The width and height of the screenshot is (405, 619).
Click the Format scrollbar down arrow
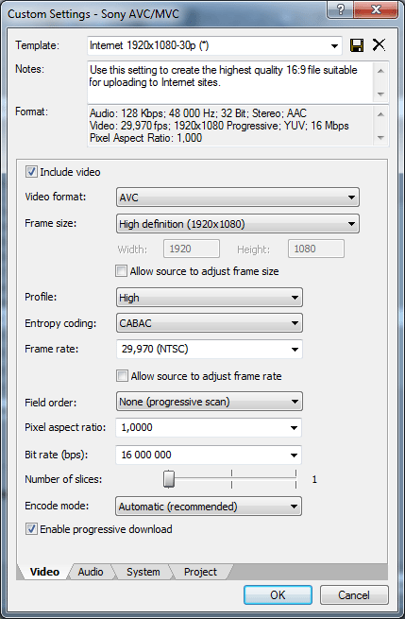(x=380, y=137)
